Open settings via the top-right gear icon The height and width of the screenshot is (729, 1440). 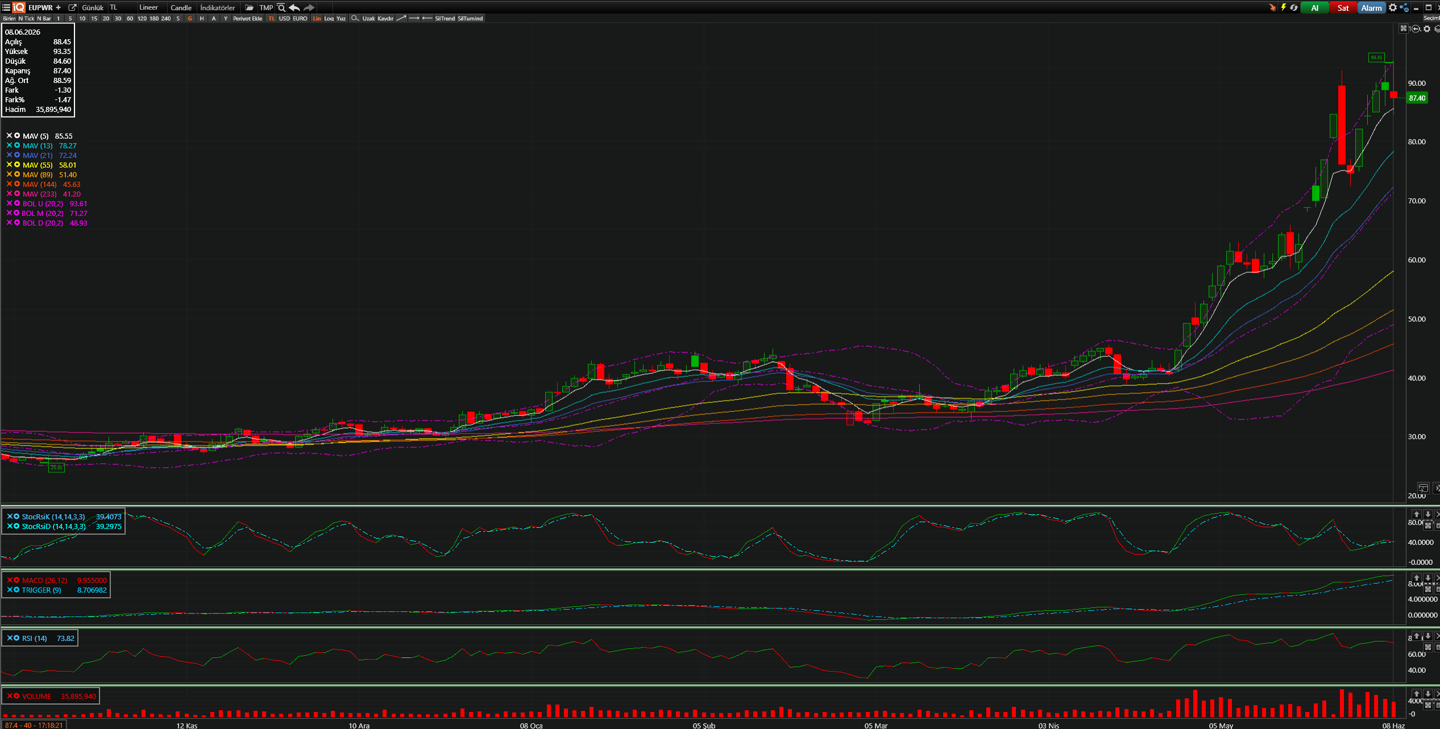tap(1393, 7)
